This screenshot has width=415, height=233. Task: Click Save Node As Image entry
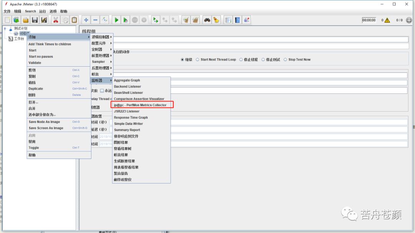59,122
